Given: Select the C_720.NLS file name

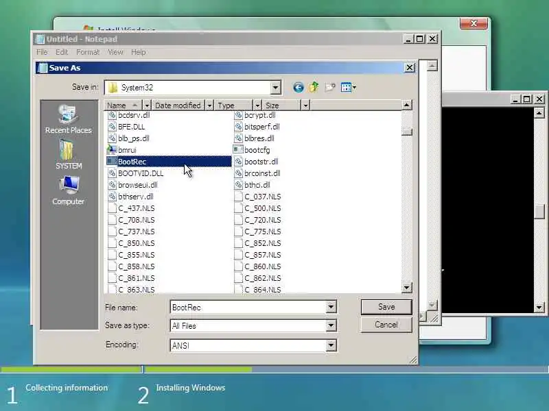Looking at the screenshot, I should point(263,220).
